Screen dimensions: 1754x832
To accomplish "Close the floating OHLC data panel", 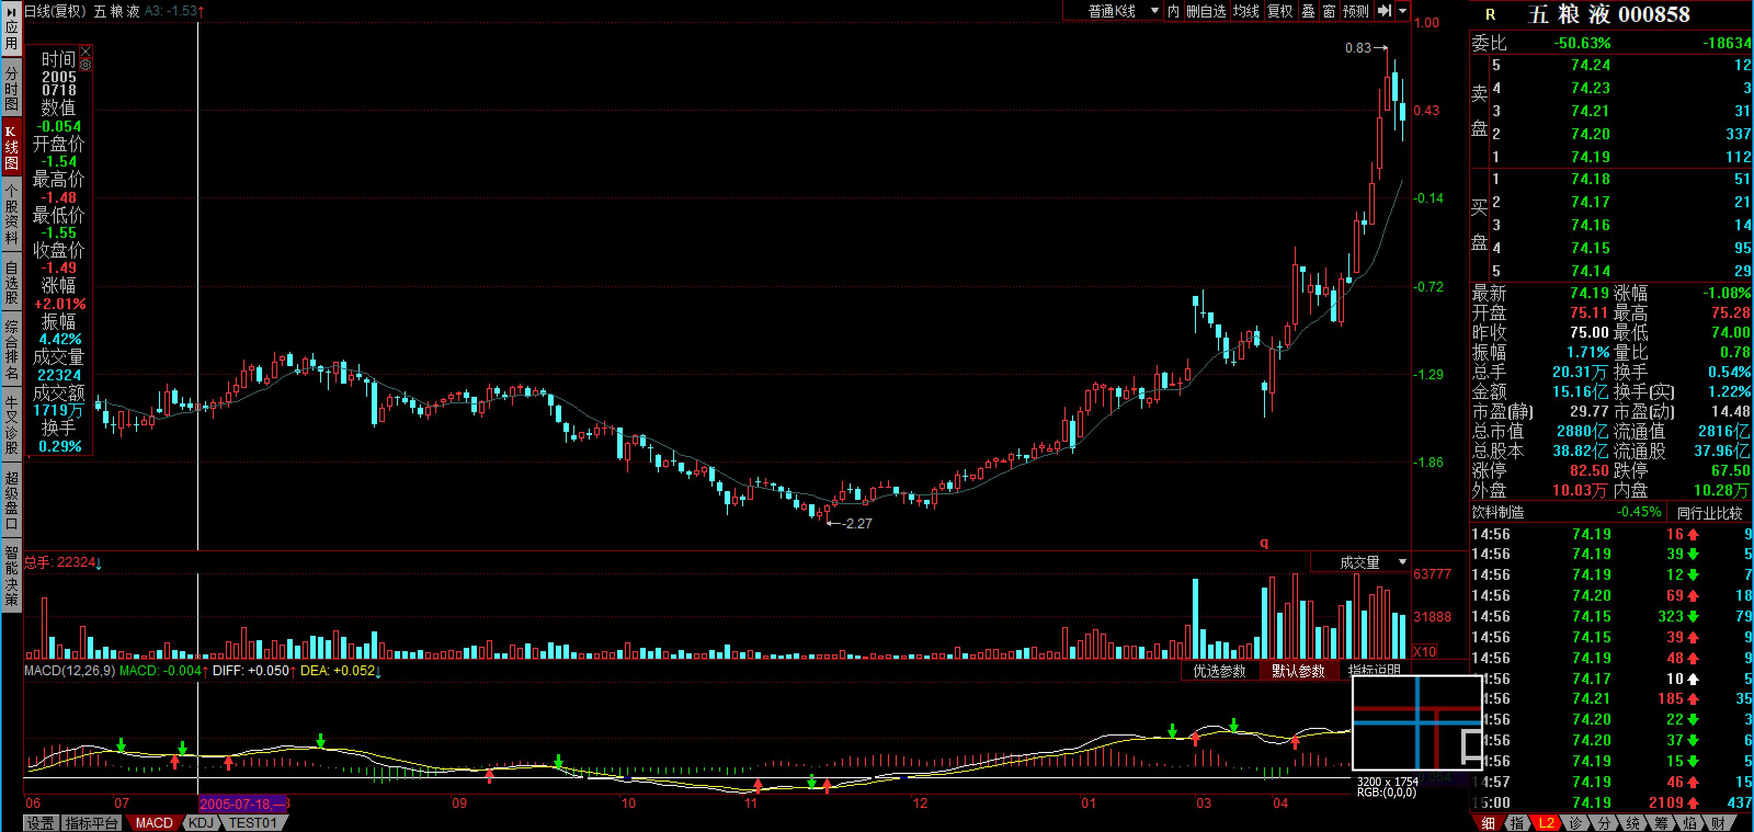I will [x=86, y=52].
